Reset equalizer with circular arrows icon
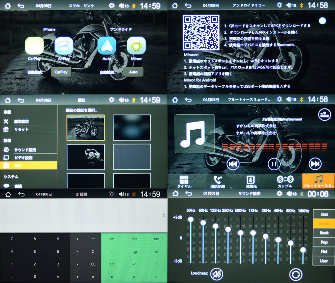 [x=296, y=274]
